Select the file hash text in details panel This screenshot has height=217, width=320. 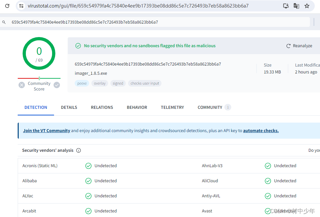[x=148, y=64]
